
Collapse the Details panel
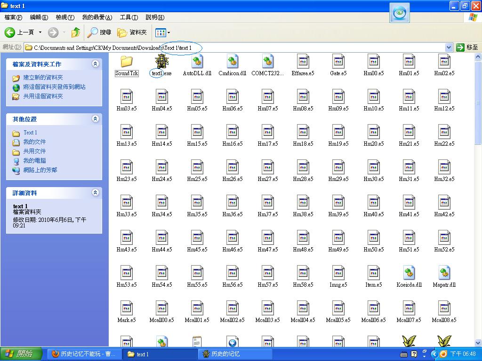(96, 193)
